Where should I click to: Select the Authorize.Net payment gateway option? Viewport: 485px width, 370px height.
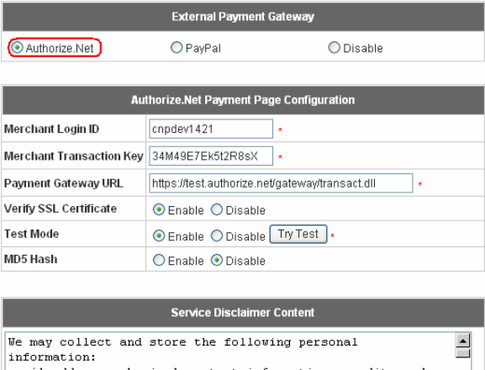click(17, 48)
